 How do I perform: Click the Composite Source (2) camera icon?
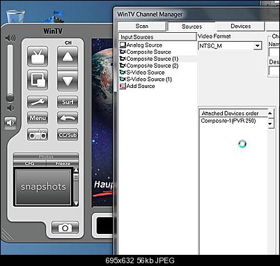[x=123, y=66]
